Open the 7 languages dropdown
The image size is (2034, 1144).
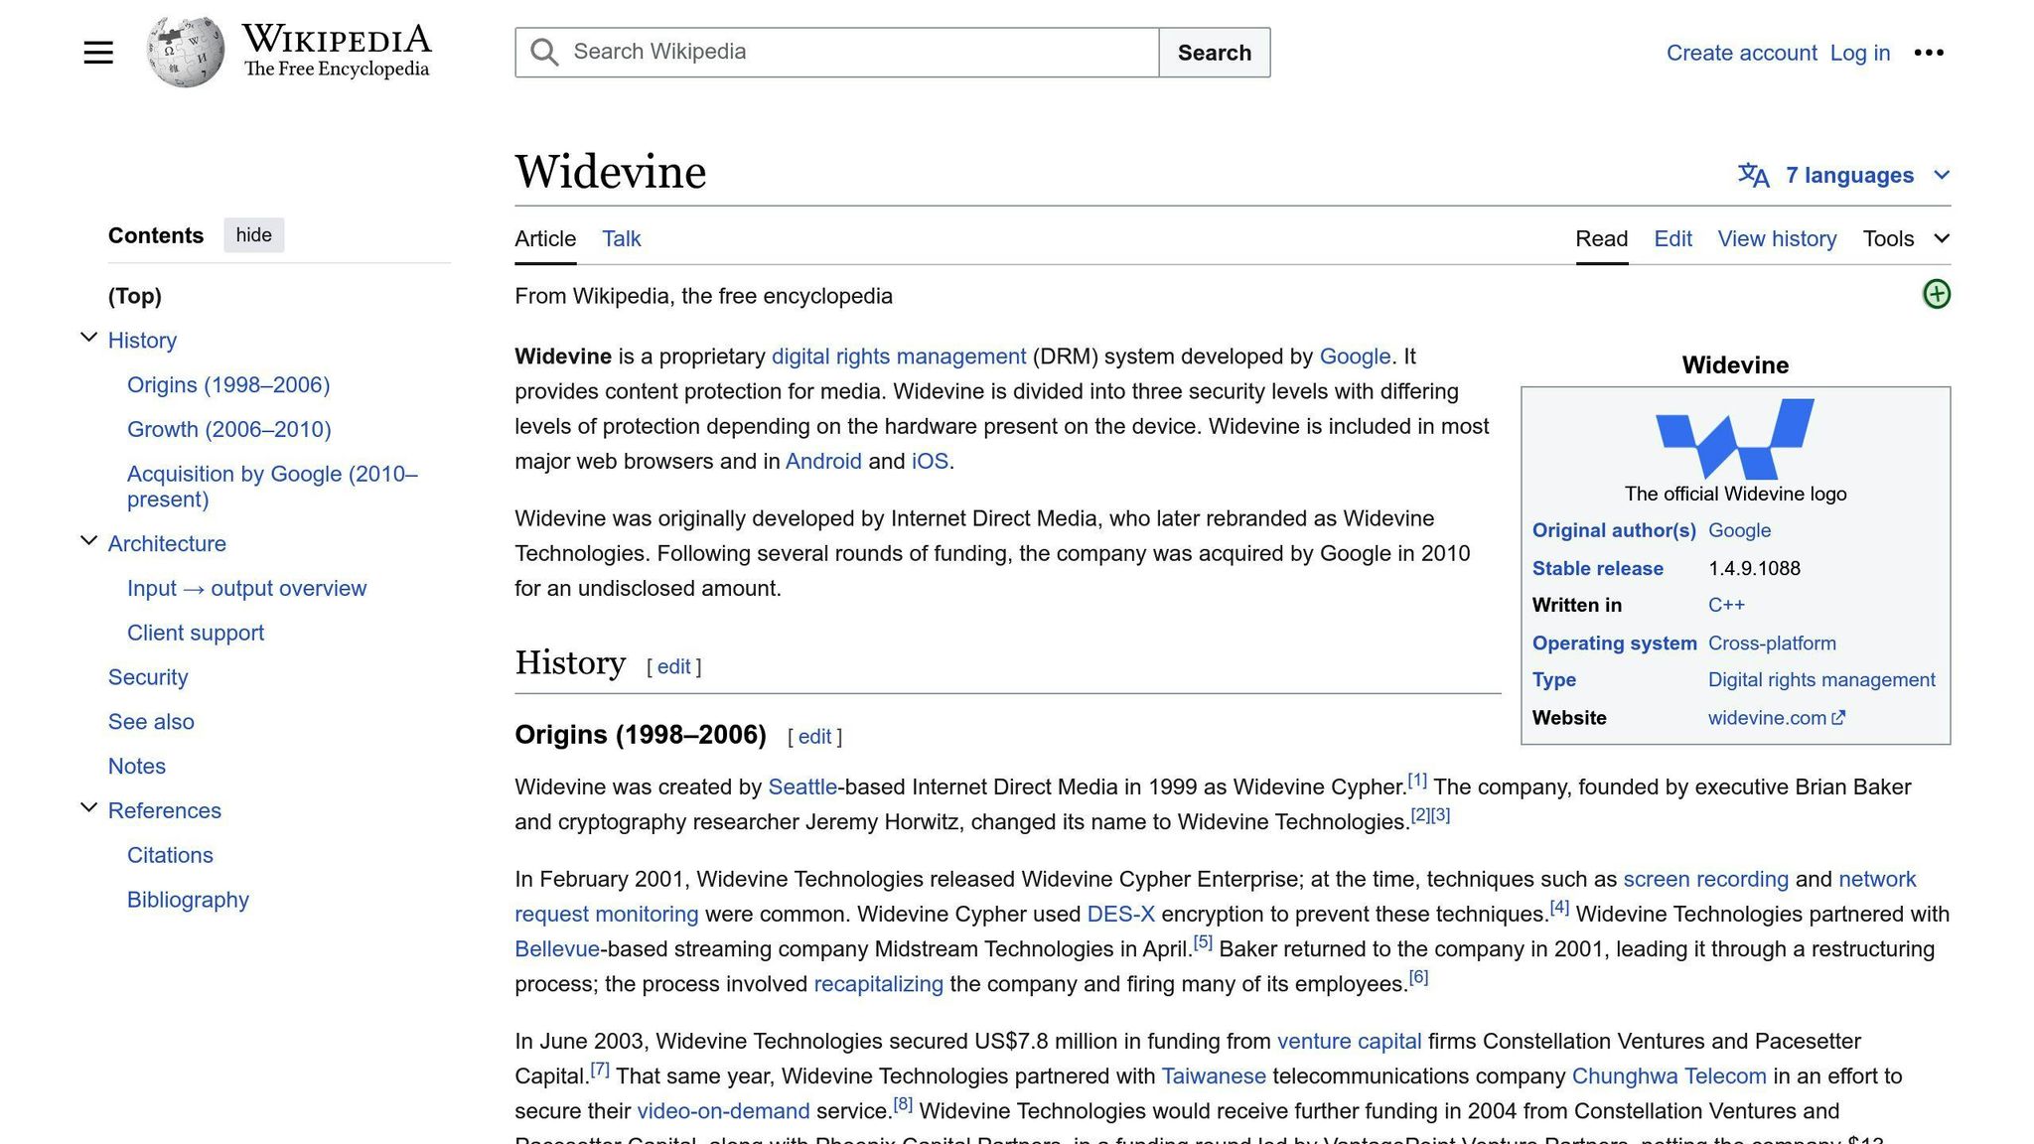pyautogui.click(x=1848, y=176)
